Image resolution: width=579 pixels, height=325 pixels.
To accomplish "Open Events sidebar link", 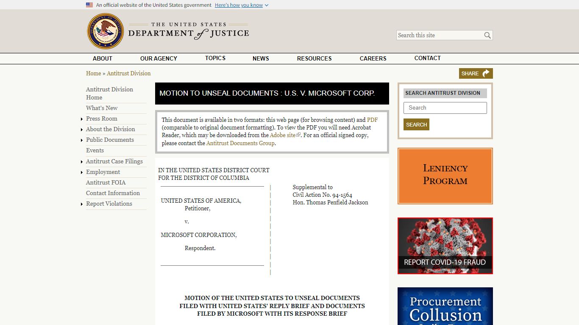I will tap(95, 150).
